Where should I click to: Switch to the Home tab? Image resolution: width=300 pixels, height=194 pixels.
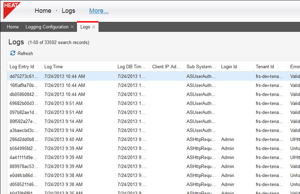13,27
